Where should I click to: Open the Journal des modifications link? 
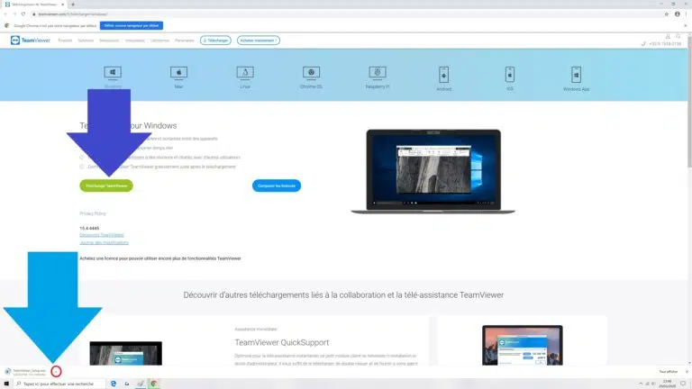(105, 242)
